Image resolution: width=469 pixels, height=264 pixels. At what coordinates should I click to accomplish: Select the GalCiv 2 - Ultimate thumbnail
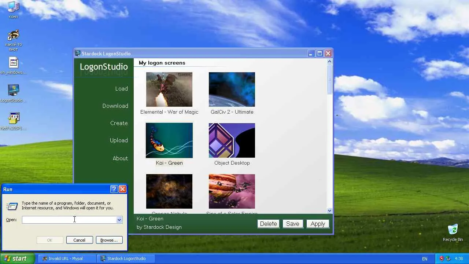tap(232, 89)
